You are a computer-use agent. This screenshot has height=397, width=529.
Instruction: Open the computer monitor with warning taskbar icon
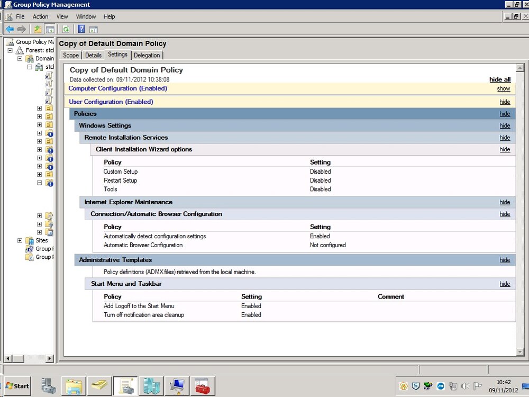coord(177,386)
